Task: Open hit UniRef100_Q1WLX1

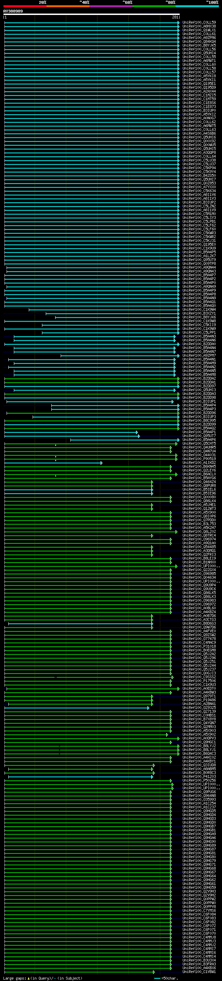Action: 199,30
